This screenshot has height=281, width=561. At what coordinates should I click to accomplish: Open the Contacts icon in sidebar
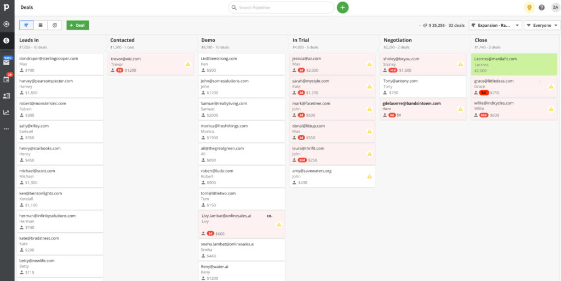pyautogui.click(x=7, y=96)
